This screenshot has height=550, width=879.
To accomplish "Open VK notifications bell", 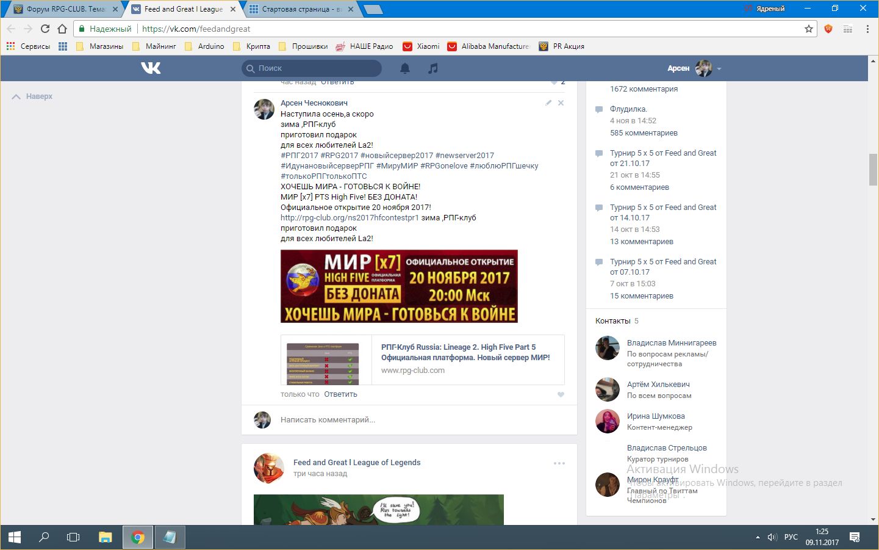I will point(405,68).
